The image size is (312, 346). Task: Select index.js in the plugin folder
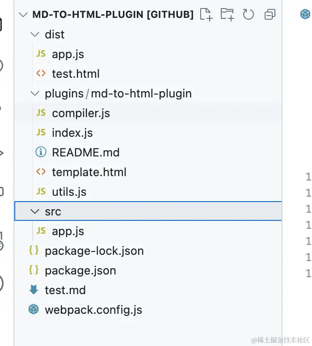coord(72,133)
